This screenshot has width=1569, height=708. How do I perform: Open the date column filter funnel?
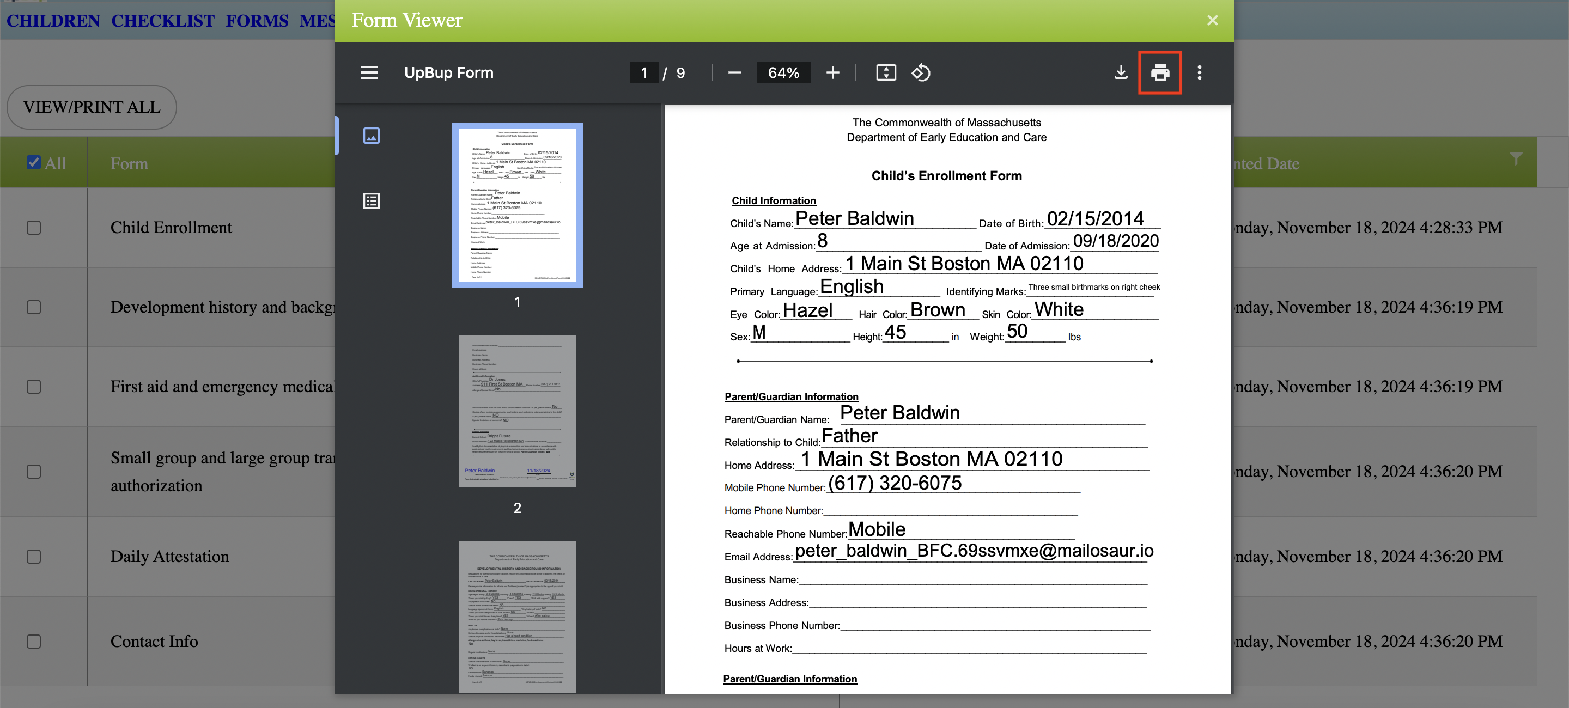pos(1516,159)
